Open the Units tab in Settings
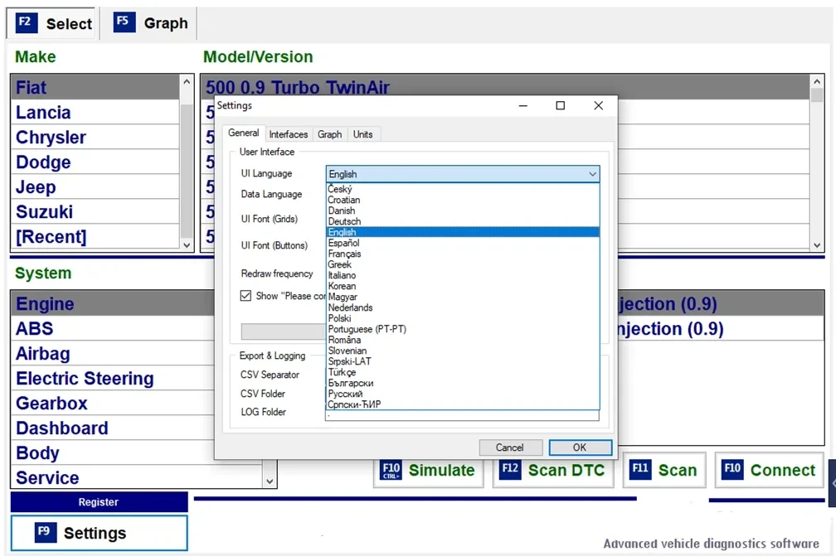The image size is (836, 556). click(362, 134)
